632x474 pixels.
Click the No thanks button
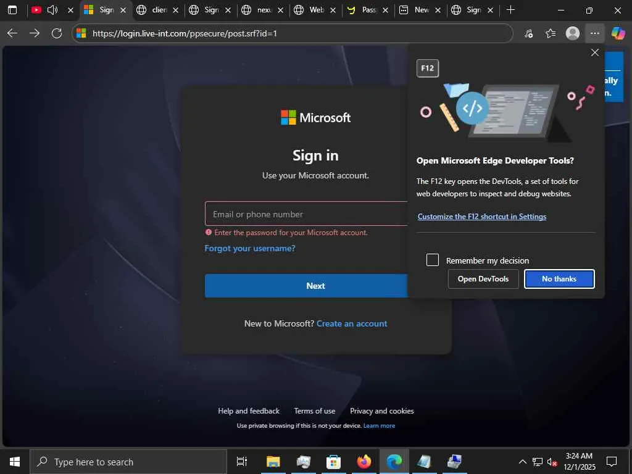coord(559,279)
